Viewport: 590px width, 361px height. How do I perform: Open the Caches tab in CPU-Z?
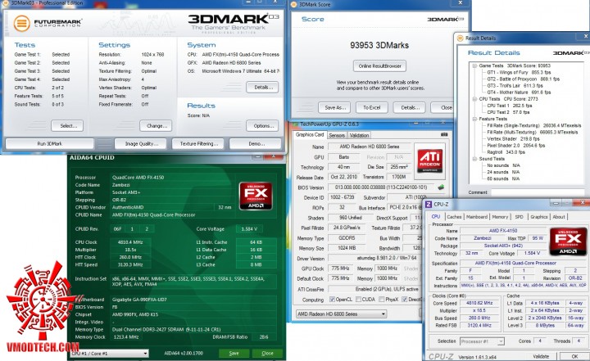[x=454, y=217]
